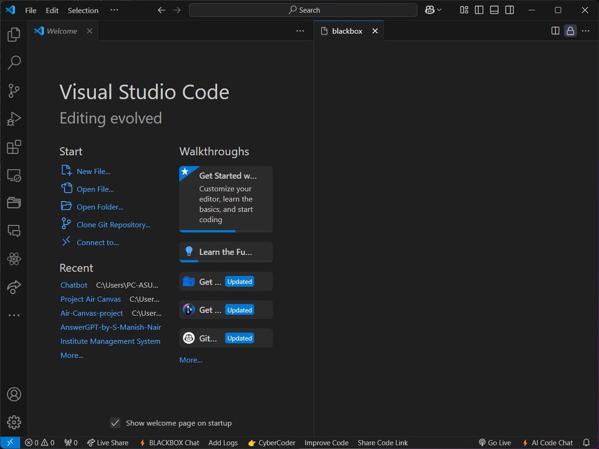Image resolution: width=599 pixels, height=449 pixels.
Task: Open recent Project Air Canvas
Action: pyautogui.click(x=90, y=299)
